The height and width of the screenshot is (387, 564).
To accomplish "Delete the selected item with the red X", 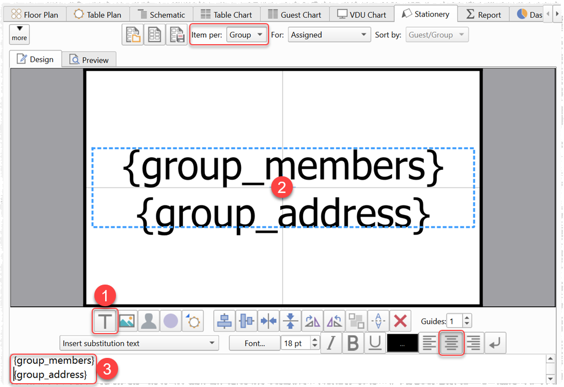I will pyautogui.click(x=400, y=320).
